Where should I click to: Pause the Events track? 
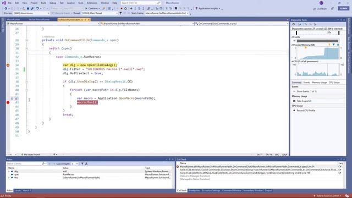[x=294, y=41]
